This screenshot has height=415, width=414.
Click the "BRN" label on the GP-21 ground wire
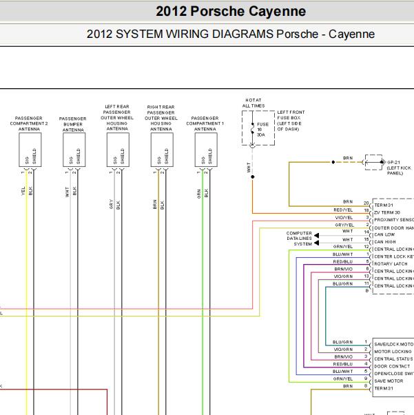click(348, 158)
